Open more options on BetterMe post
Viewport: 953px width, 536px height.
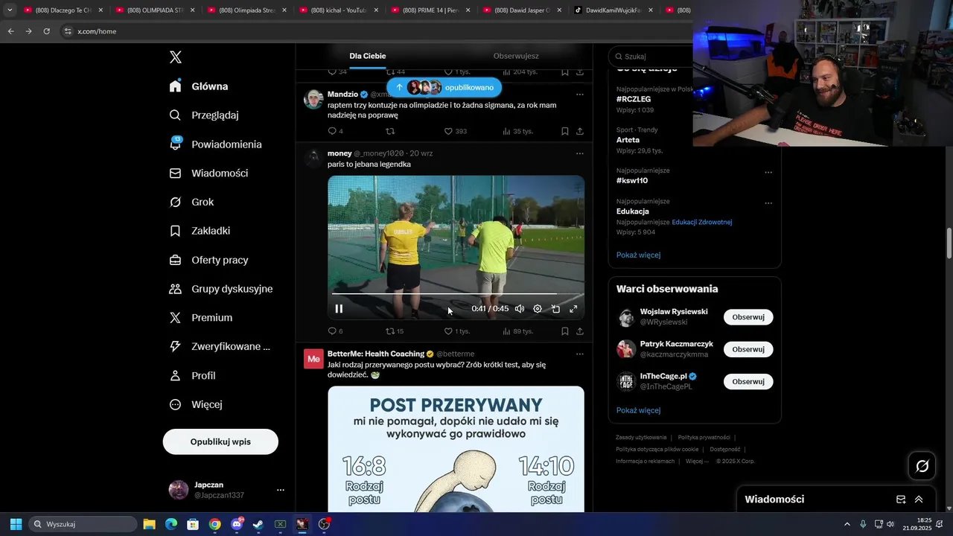(580, 354)
